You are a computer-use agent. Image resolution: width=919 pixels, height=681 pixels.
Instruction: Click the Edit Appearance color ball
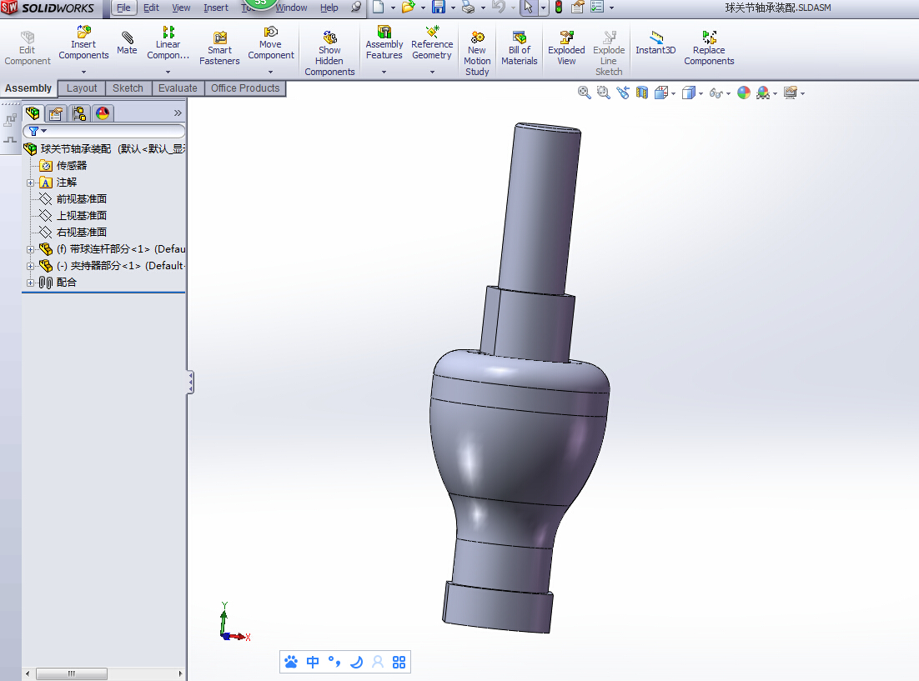point(743,93)
